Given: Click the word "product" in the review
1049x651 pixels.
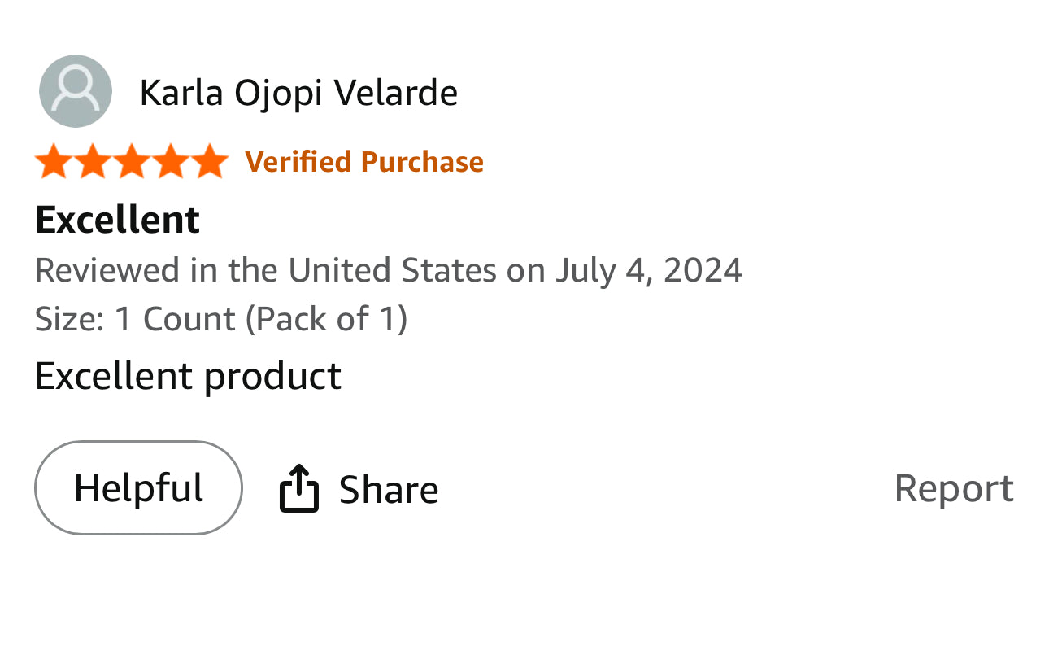Looking at the screenshot, I should [272, 376].
